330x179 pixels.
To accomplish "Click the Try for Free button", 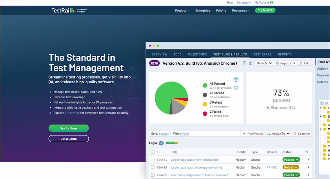I will coord(68,128).
